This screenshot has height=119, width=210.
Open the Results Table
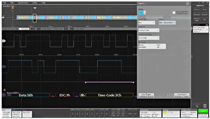(197, 20)
